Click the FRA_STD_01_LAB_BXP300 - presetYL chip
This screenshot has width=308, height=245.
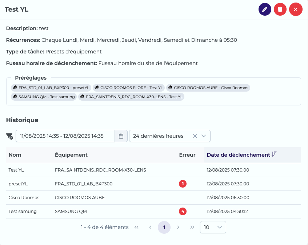pos(51,88)
